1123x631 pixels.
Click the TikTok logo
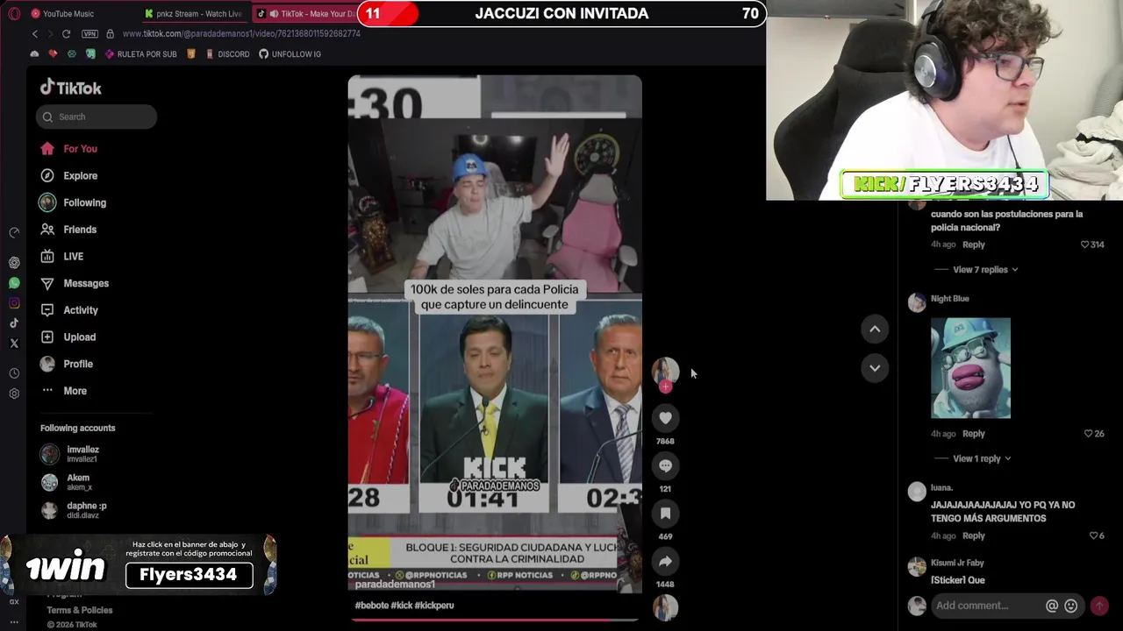point(70,88)
